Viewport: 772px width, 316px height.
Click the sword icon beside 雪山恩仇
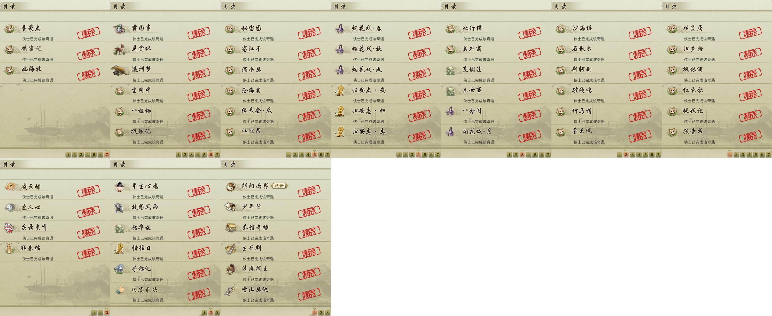(231, 290)
